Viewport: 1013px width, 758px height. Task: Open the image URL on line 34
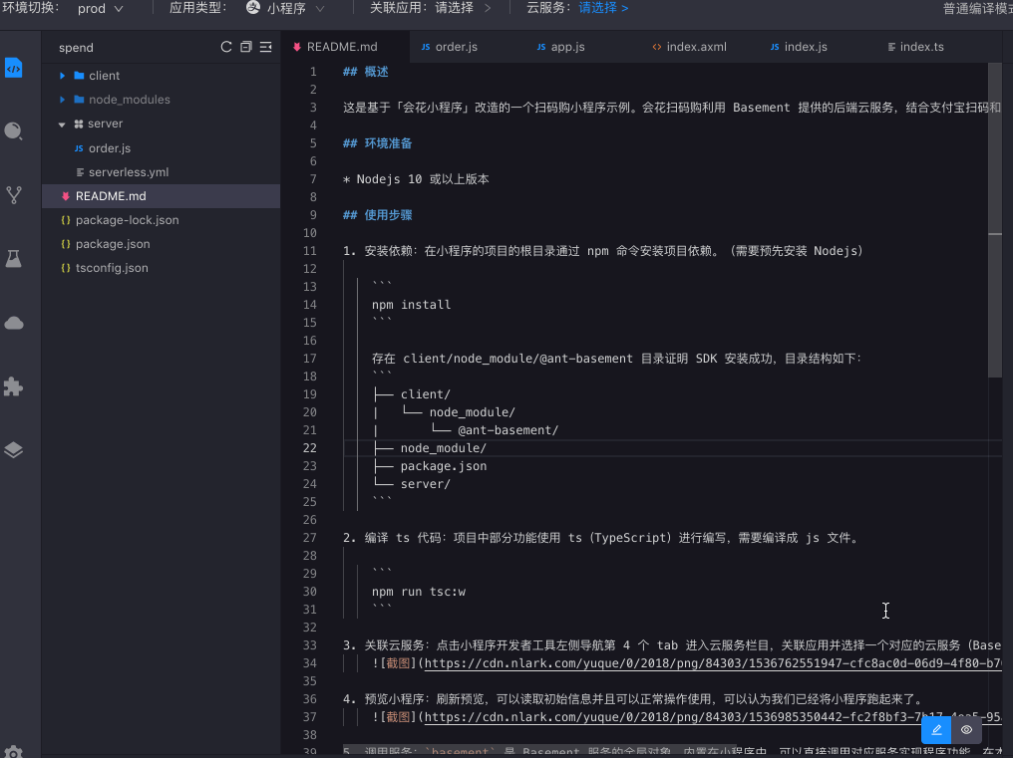coord(713,663)
